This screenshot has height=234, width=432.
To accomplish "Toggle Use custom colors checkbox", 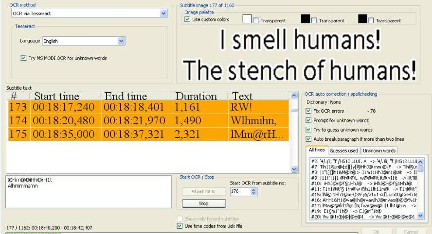I will 187,19.
